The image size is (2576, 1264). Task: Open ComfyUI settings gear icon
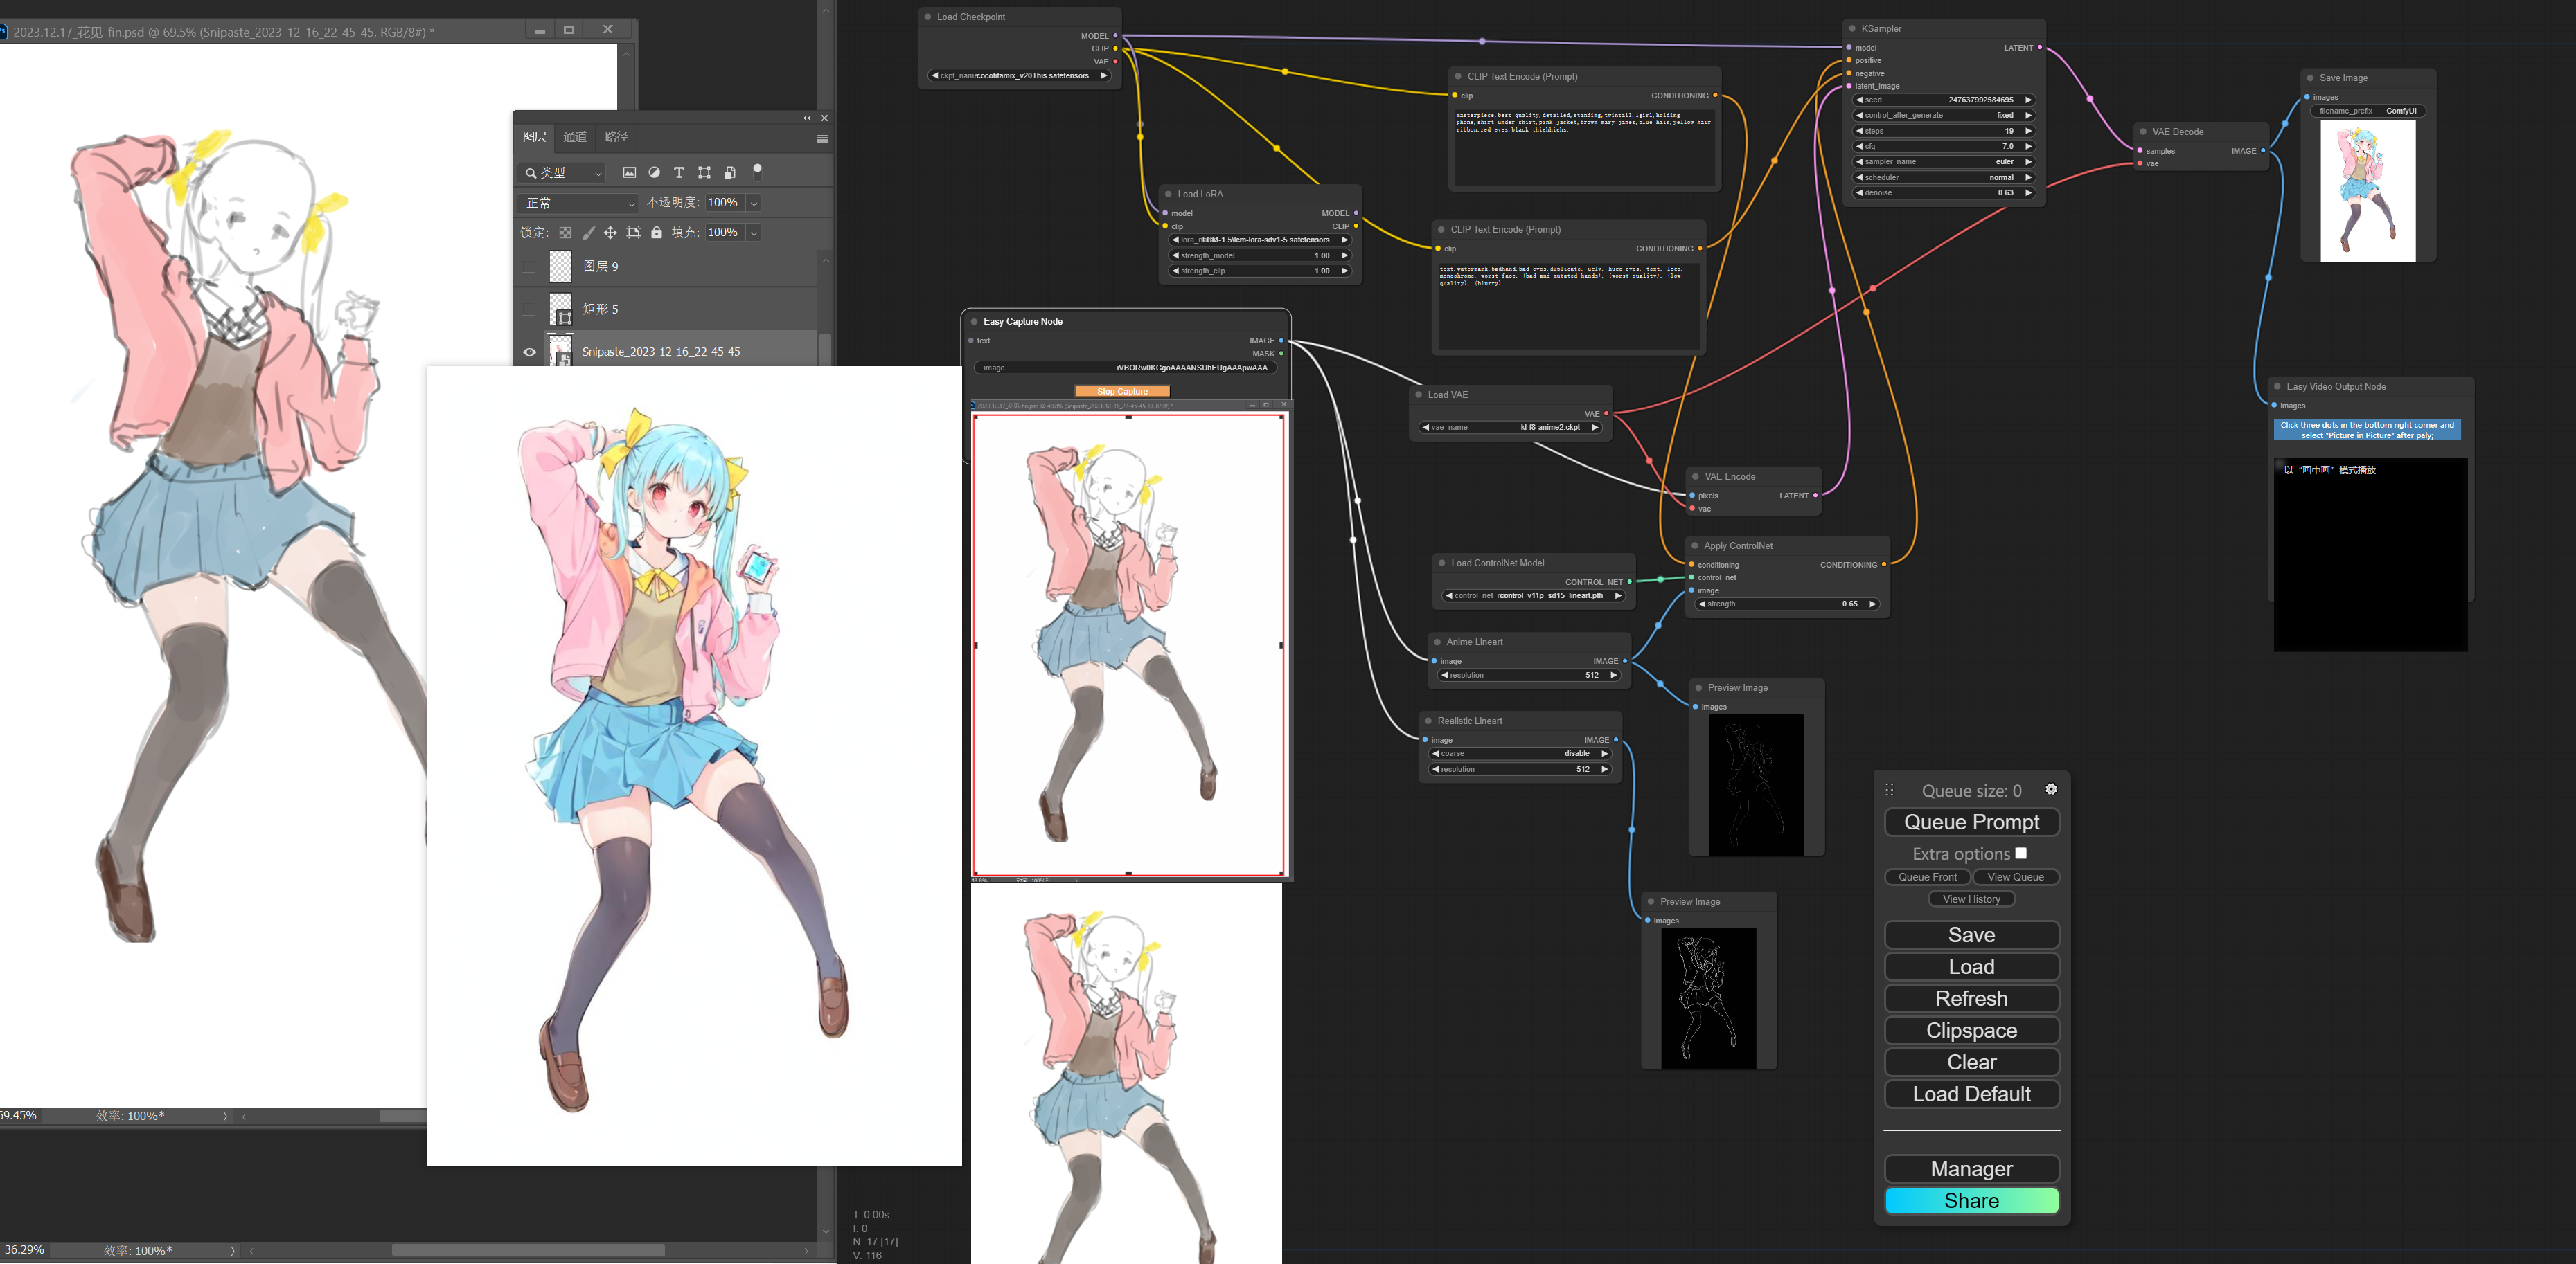pos(2051,789)
